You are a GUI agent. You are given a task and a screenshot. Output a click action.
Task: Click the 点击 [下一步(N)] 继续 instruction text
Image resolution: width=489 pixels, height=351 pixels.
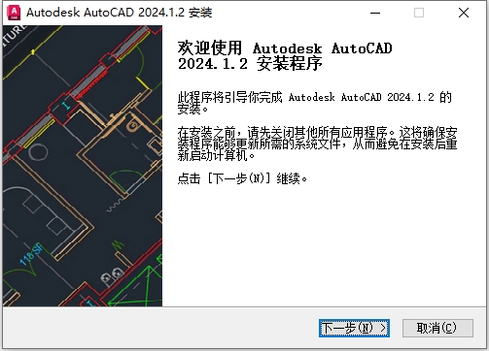pyautogui.click(x=242, y=178)
